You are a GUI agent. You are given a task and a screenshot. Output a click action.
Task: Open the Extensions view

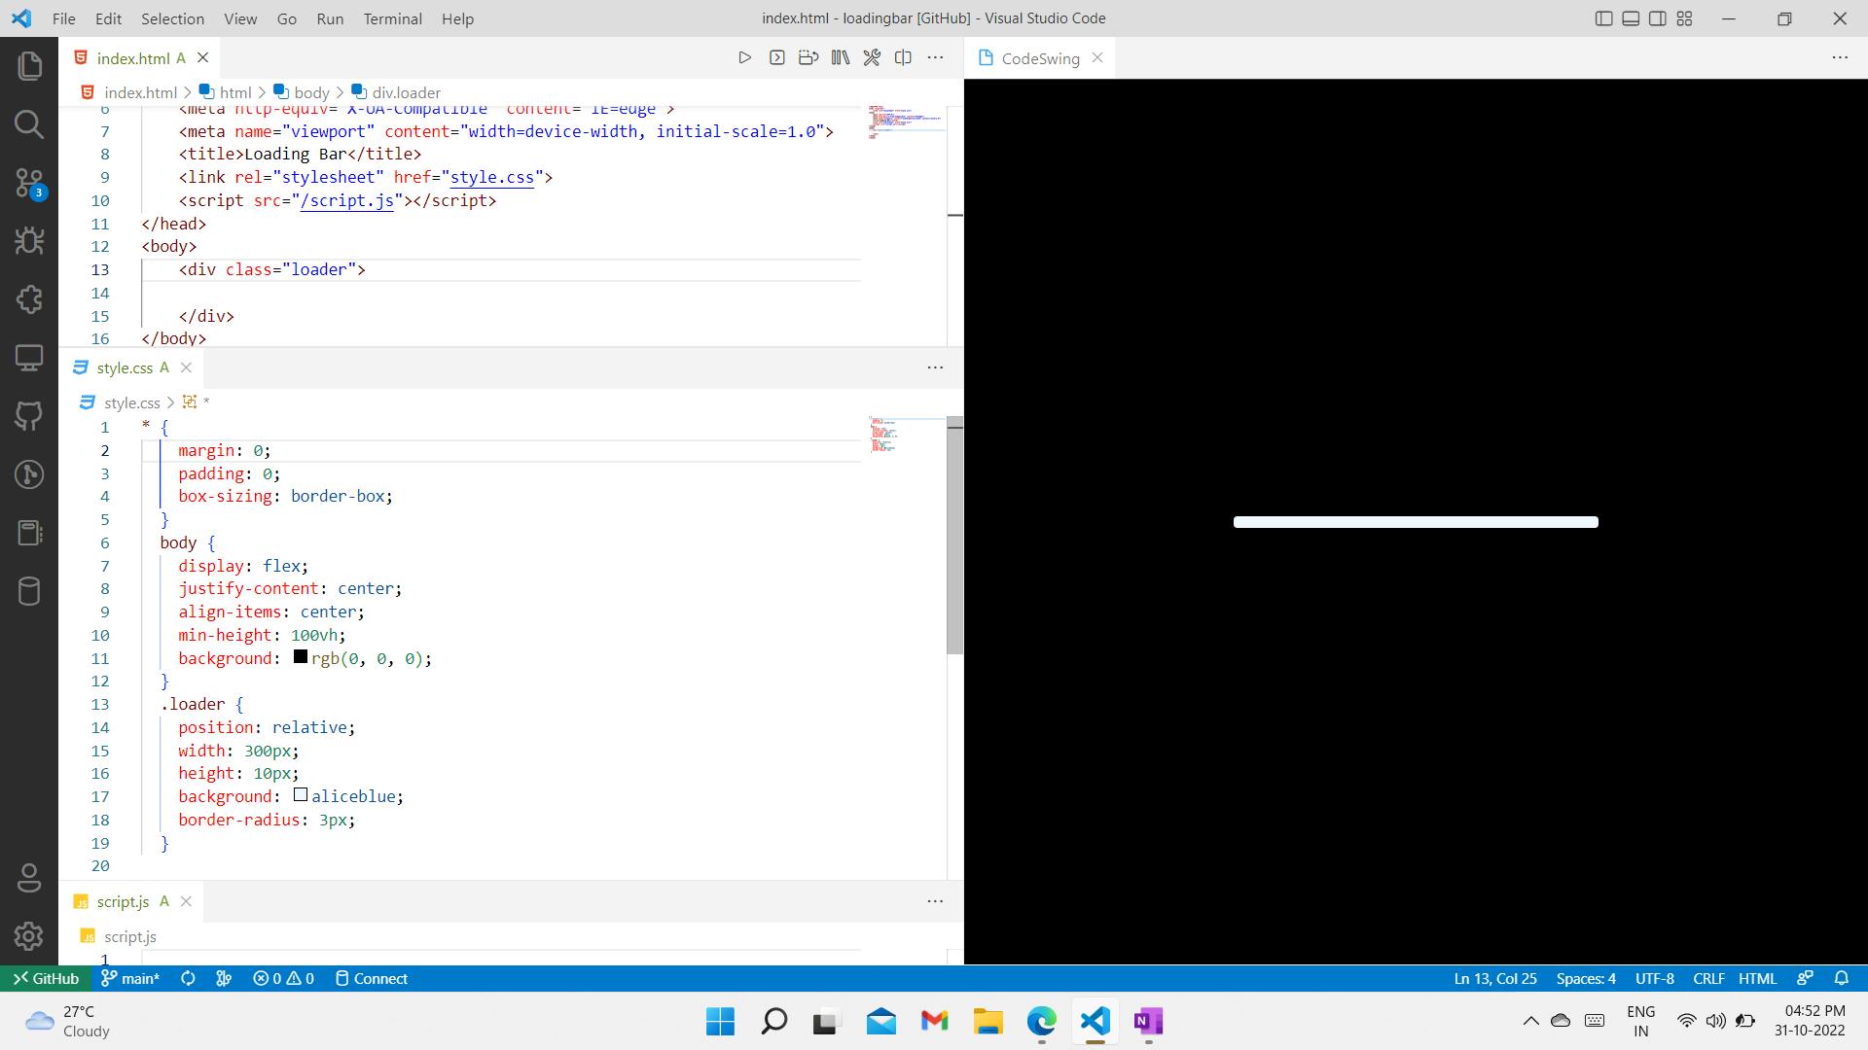(x=29, y=298)
